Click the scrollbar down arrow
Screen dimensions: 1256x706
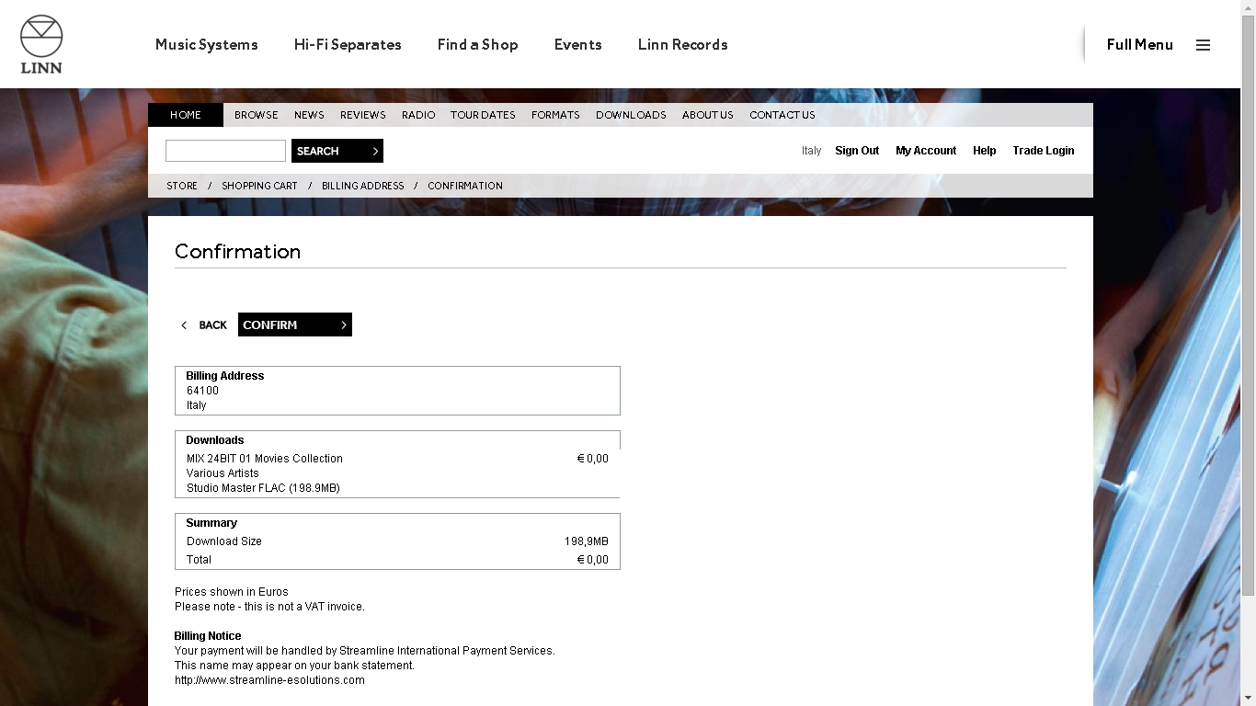coord(1248,698)
